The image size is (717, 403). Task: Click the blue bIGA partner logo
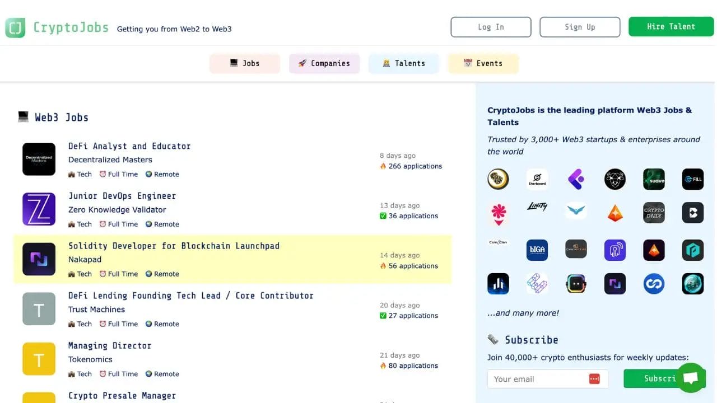(537, 250)
